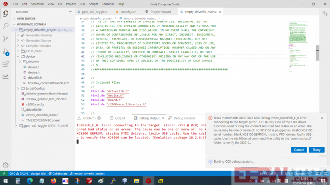Image resolution: width=330 pixels, height=185 pixels.
Task: Show errors and warnings count in status bar
Action: tap(19, 174)
